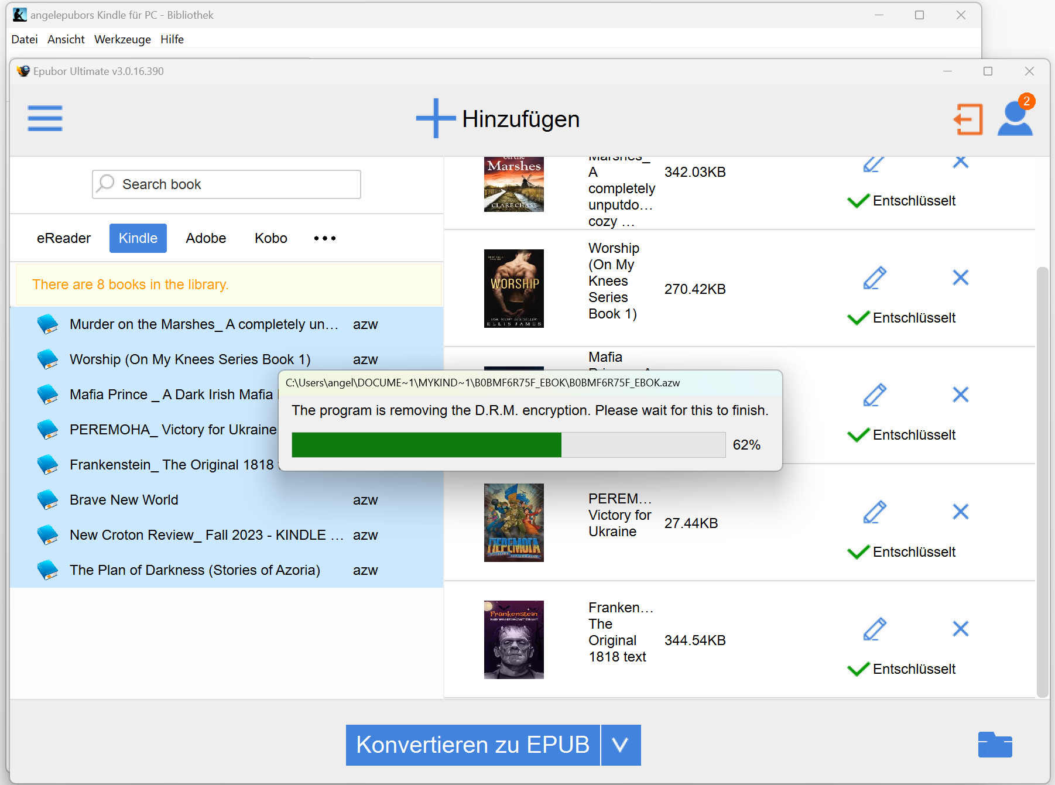The image size is (1055, 785).
Task: Click book icon beside New Croton Review
Action: coord(47,534)
